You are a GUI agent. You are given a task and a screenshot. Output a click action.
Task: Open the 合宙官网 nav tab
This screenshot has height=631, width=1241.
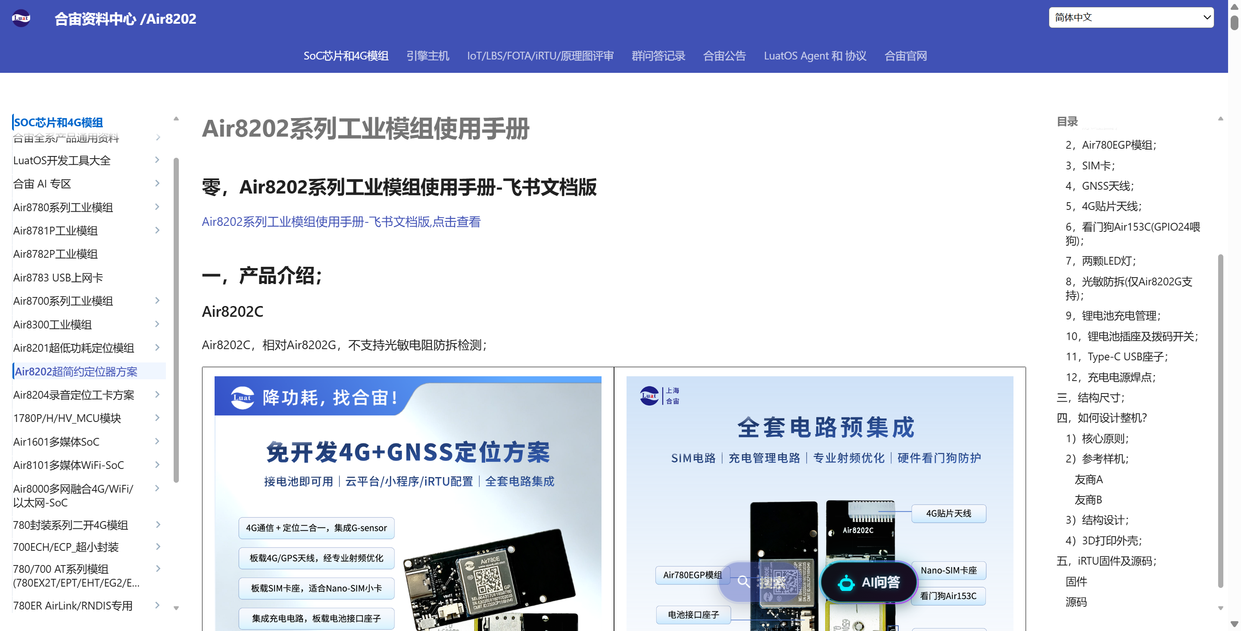click(x=906, y=56)
